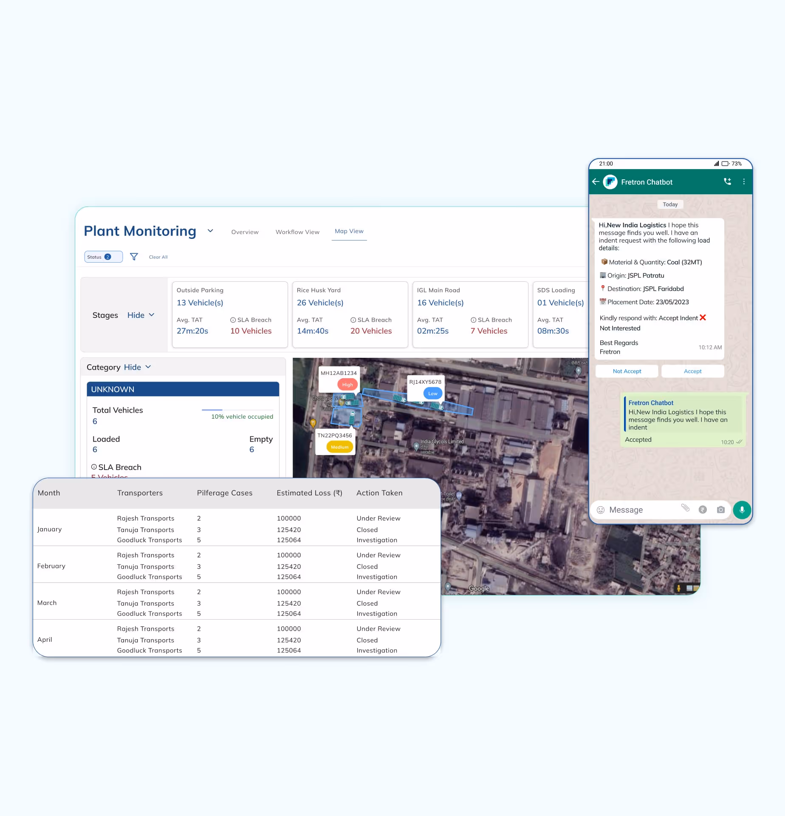
Task: Click the RJ14XY5678 vehicle label
Action: 425,382
